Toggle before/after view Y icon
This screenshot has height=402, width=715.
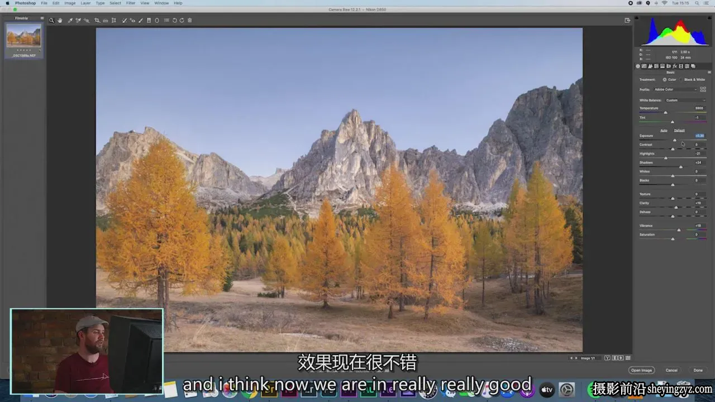(x=607, y=358)
